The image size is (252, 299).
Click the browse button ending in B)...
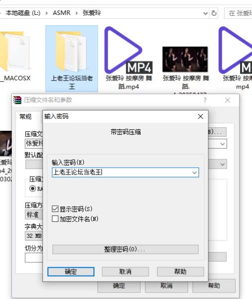tap(217, 132)
